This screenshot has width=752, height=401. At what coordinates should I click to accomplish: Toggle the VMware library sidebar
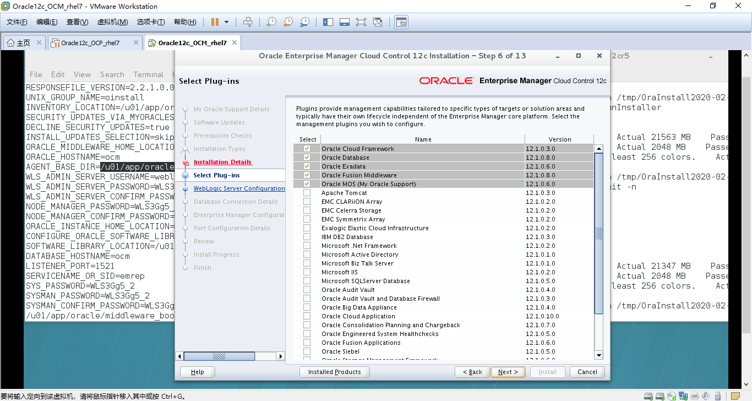pos(328,22)
